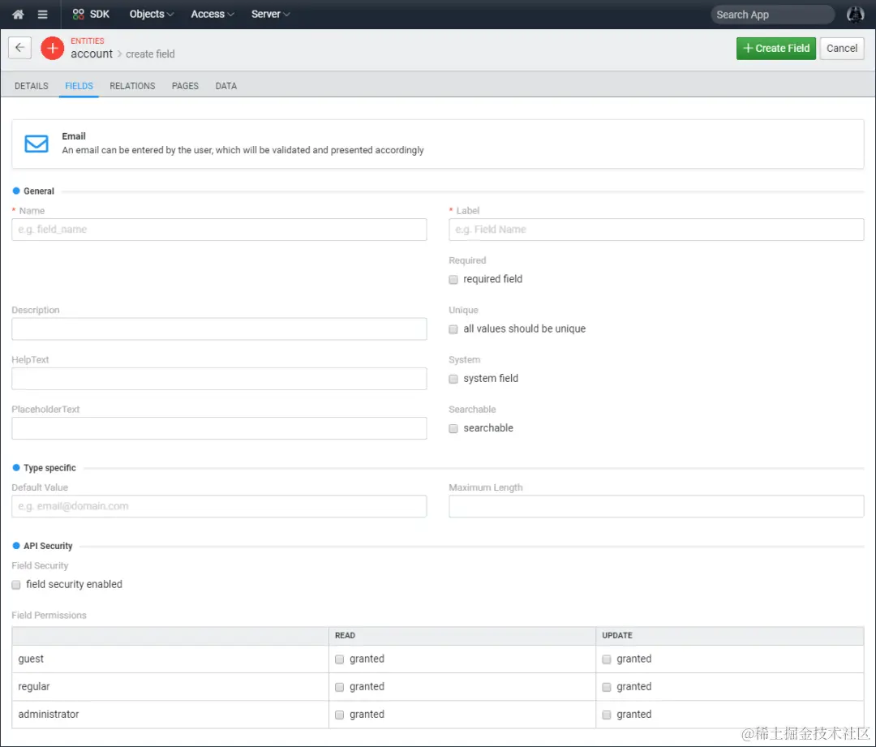
Task: Click the Type specific section heading
Action: (49, 468)
